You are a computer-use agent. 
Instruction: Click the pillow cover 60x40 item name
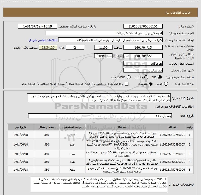[x=122, y=154]
